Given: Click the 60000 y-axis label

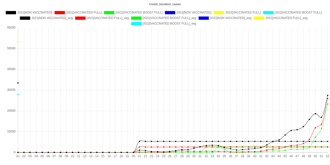Looking at the screenshot, I should tap(12, 28).
